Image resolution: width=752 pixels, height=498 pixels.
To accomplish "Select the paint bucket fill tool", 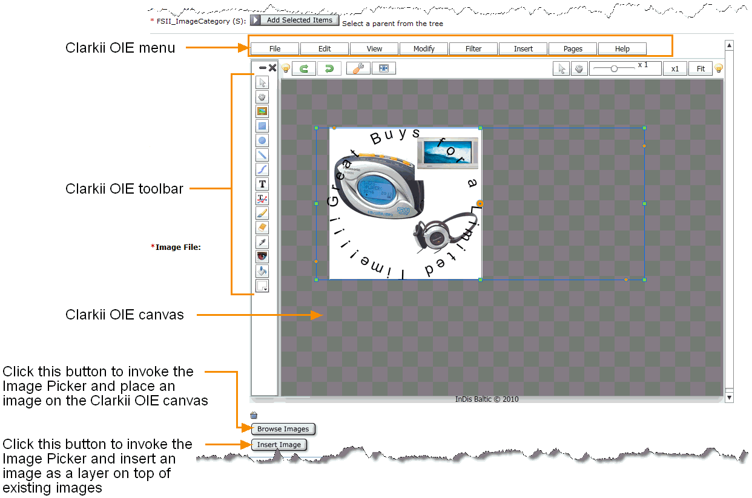I will 262,272.
